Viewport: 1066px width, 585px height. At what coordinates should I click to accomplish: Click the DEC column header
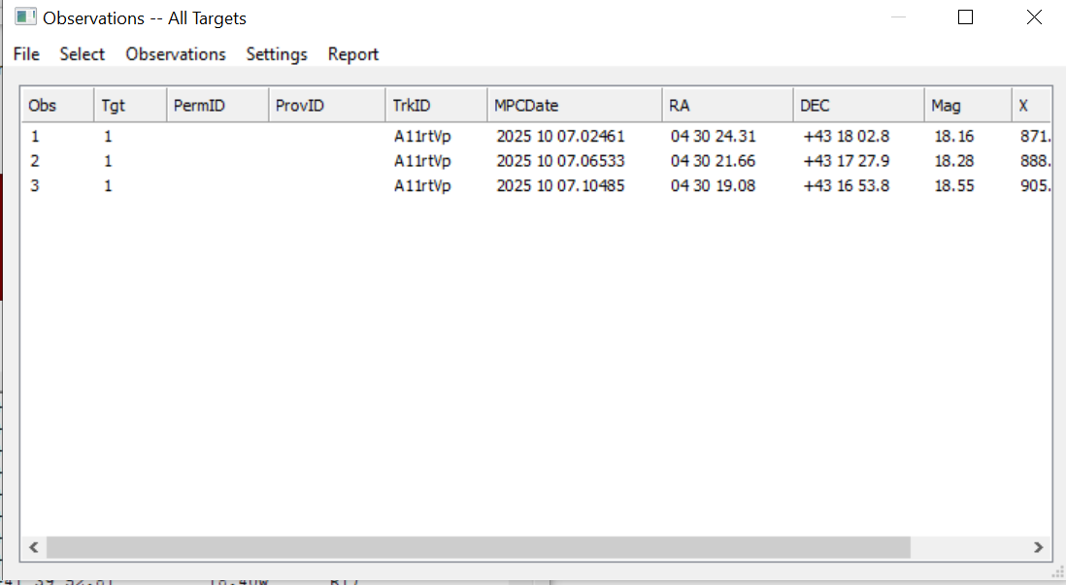point(858,106)
